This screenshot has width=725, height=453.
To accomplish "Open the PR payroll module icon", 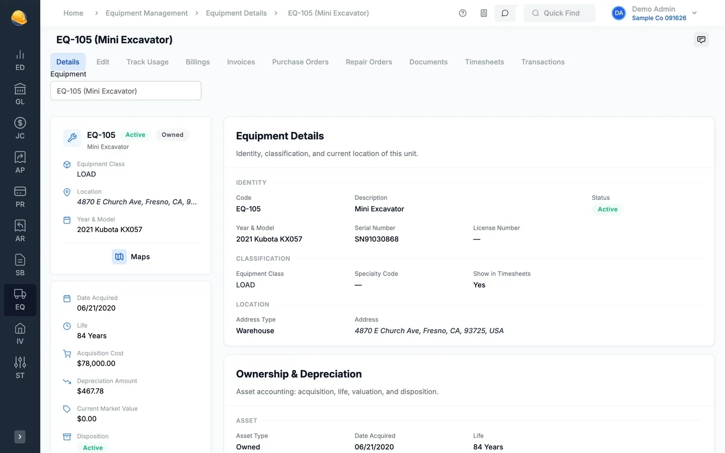I will (x=20, y=197).
